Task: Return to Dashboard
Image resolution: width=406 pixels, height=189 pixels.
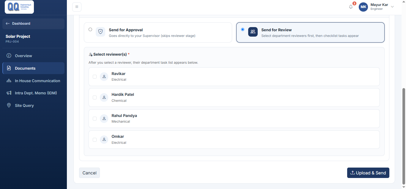Action: click(x=33, y=24)
